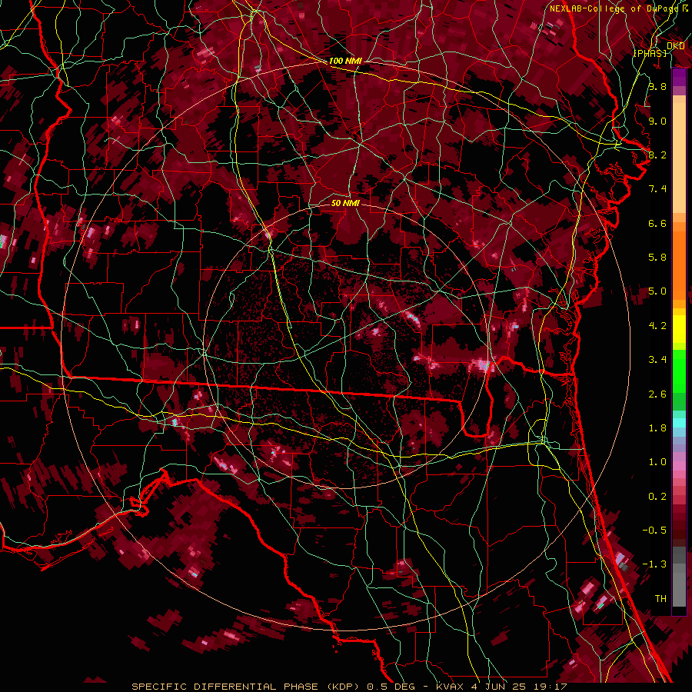Screen dimensions: 692x692
Task: Select the "DKD" label above the color scale
Action: (676, 45)
